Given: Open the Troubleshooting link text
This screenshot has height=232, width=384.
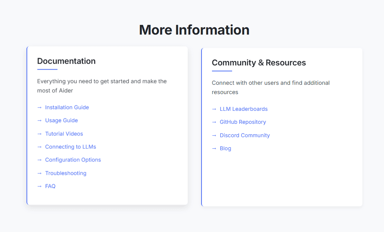Looking at the screenshot, I should pos(66,173).
